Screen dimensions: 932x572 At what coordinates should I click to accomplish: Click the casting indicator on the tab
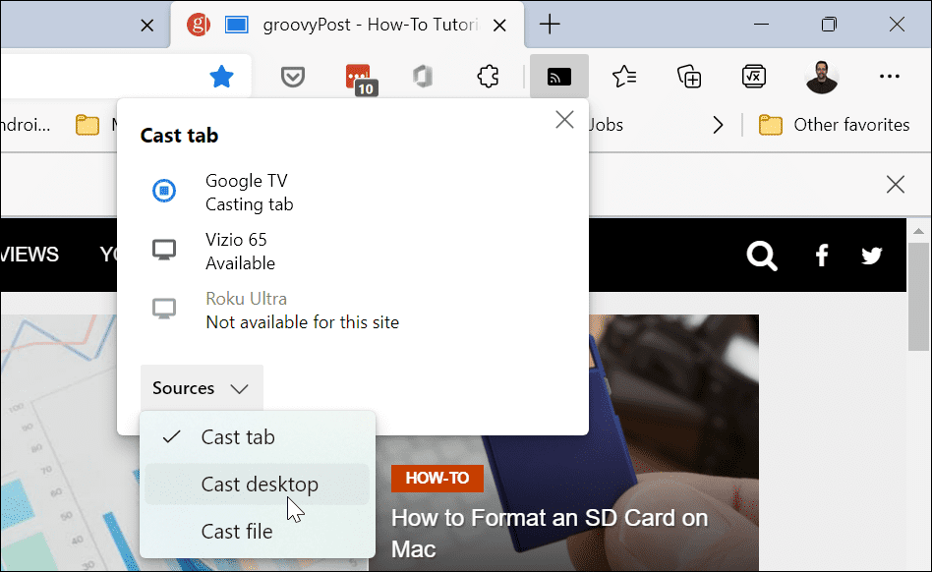click(x=237, y=25)
